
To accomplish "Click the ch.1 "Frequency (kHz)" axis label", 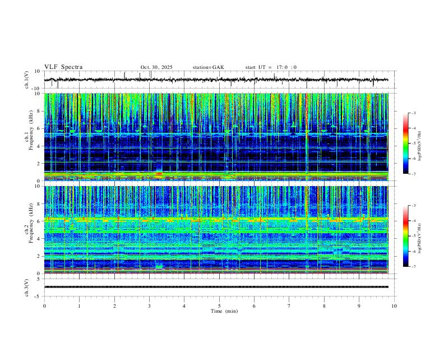I will coord(31,130).
